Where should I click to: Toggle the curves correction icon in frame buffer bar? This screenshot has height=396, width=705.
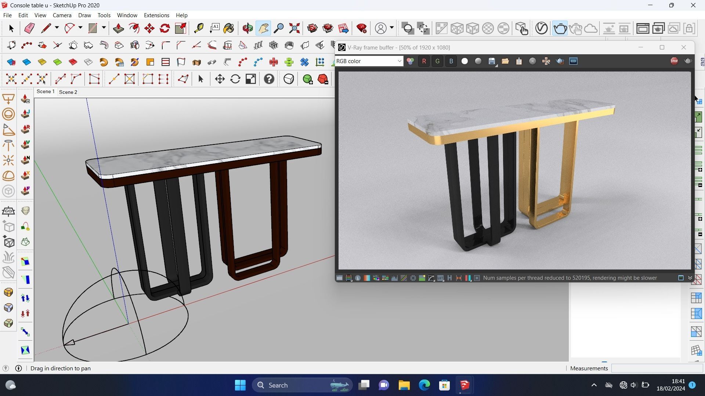pyautogui.click(x=431, y=278)
